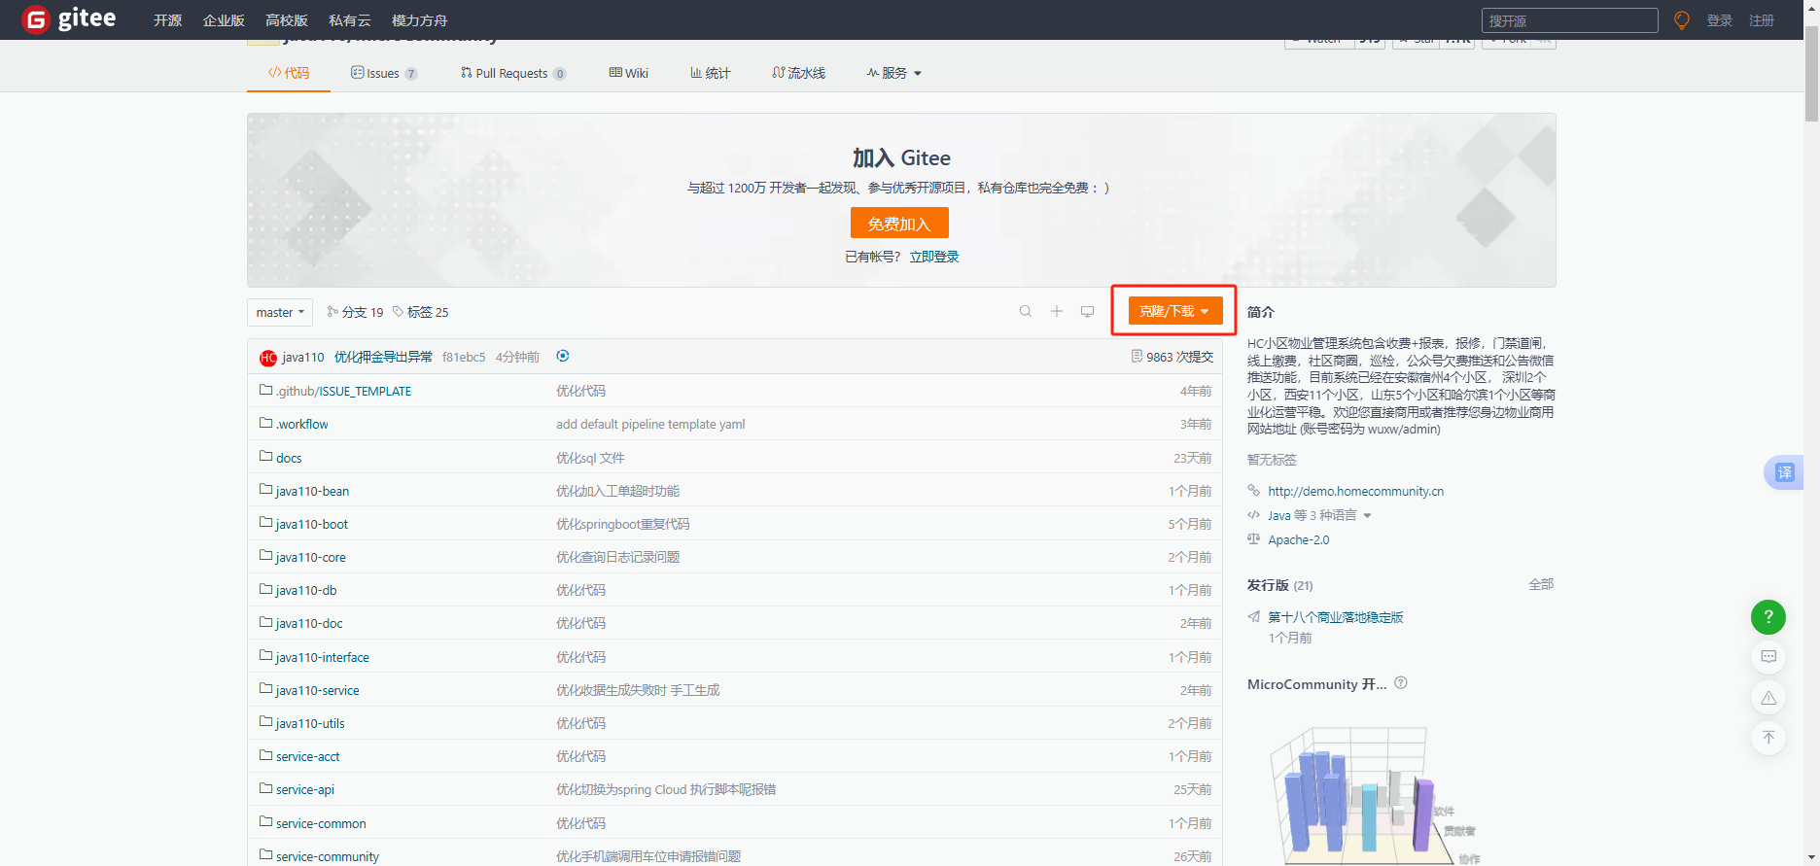Open the feedback chat bubble icon
1820x866 pixels.
(1768, 657)
